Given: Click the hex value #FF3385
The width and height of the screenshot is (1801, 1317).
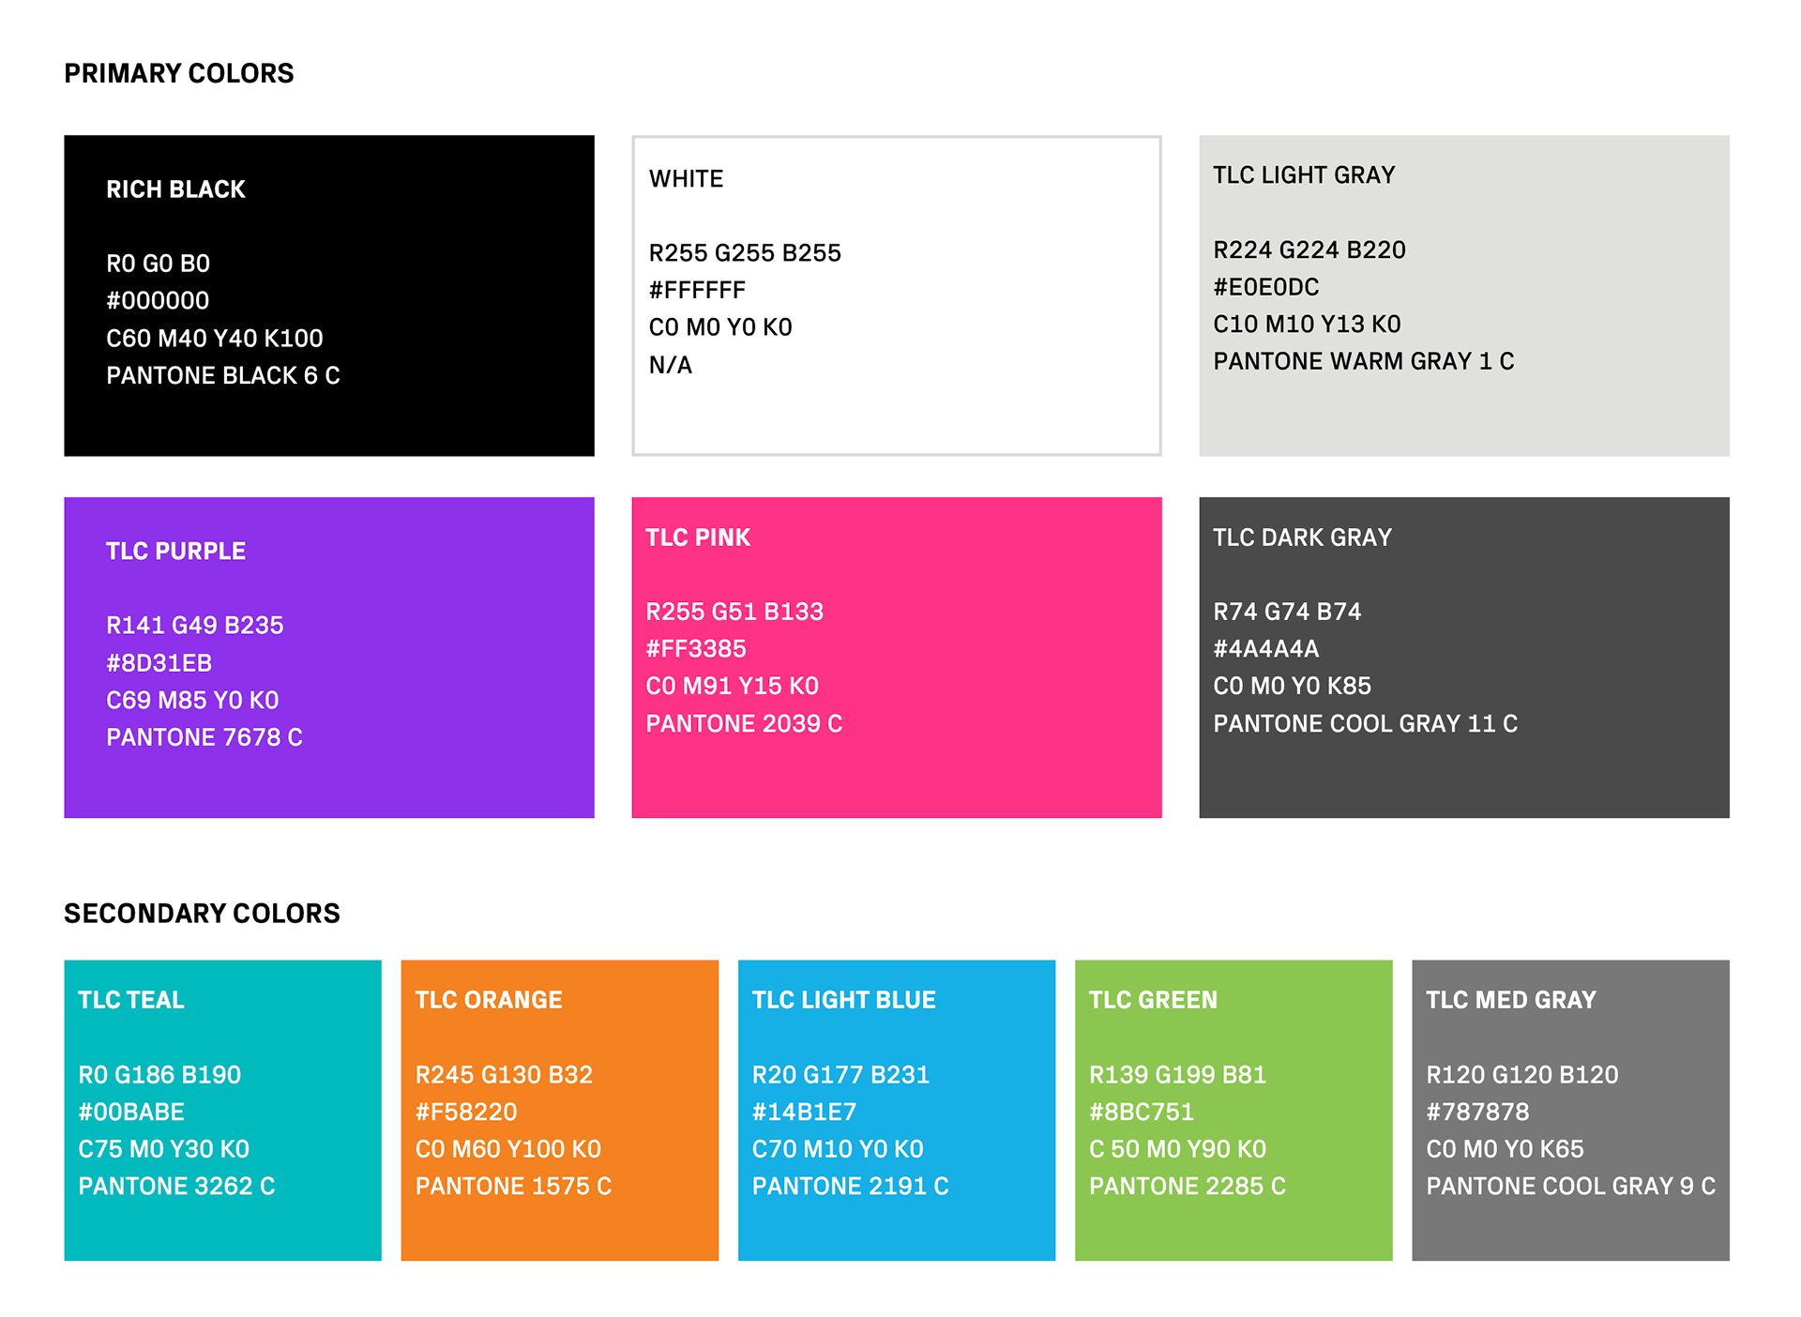Looking at the screenshot, I should [696, 649].
